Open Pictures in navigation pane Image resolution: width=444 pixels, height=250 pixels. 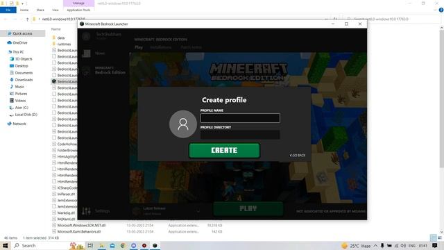tap(21, 94)
